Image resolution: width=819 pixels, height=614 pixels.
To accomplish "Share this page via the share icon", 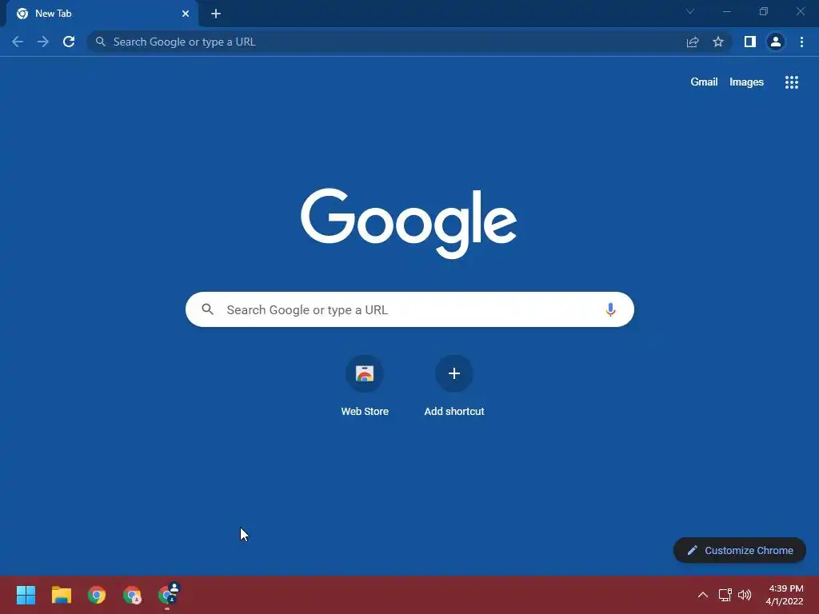I will pyautogui.click(x=693, y=42).
